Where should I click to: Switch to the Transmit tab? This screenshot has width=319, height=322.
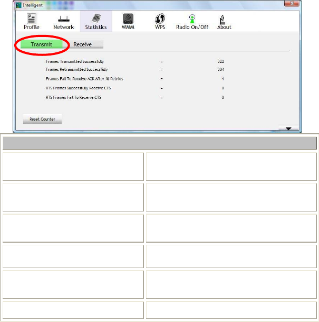click(x=42, y=44)
